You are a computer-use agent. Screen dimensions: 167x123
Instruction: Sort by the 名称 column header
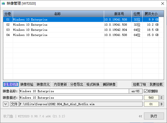[58, 14]
